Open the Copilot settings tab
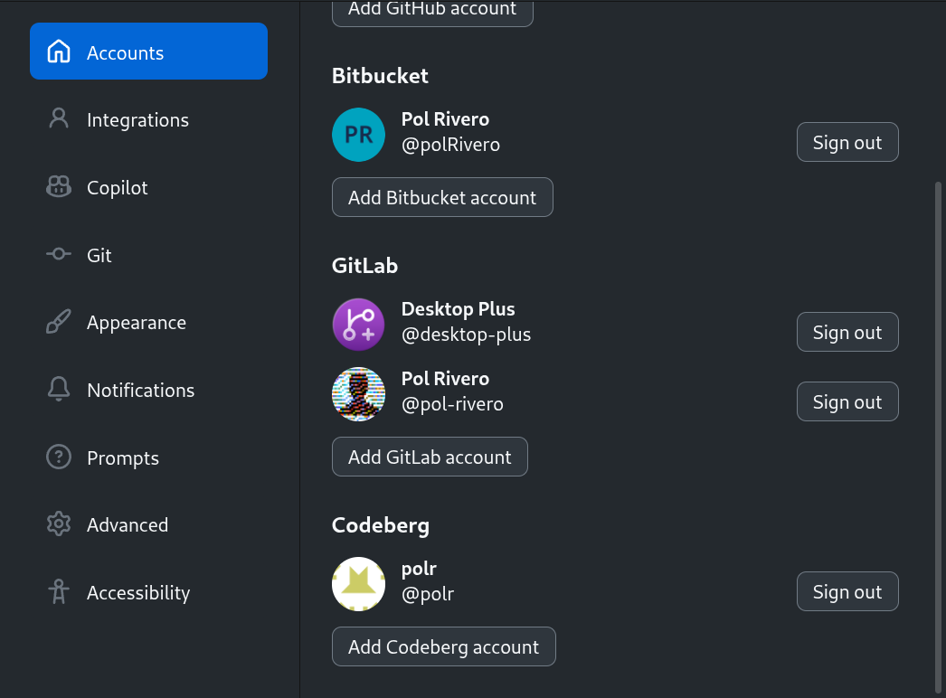The image size is (946, 698). click(148, 186)
